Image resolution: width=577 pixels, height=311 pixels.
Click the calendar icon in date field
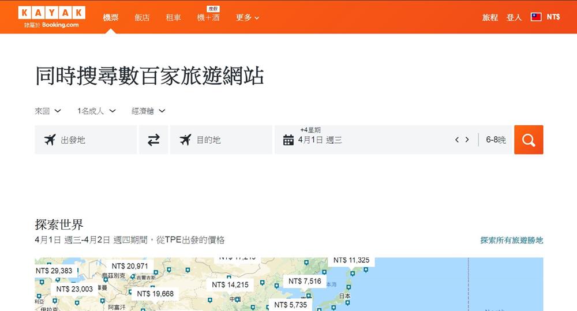point(288,140)
